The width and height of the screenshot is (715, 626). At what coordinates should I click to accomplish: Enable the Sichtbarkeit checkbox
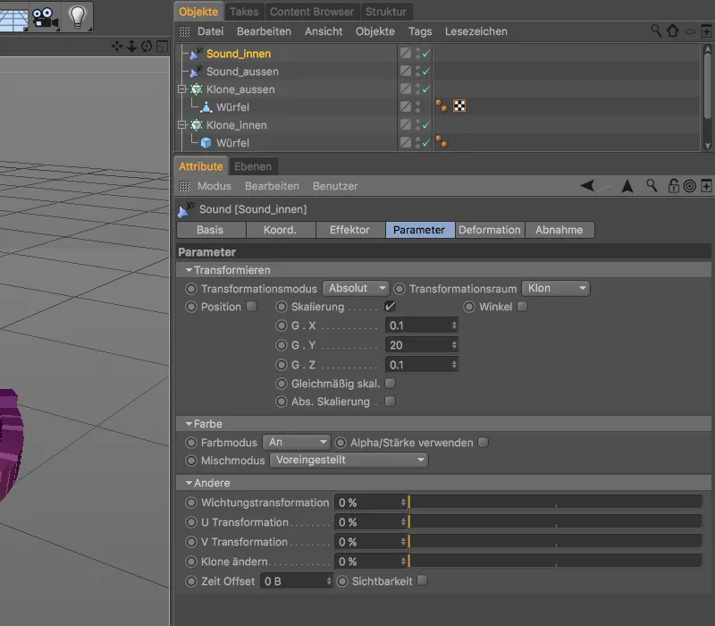[x=422, y=580]
